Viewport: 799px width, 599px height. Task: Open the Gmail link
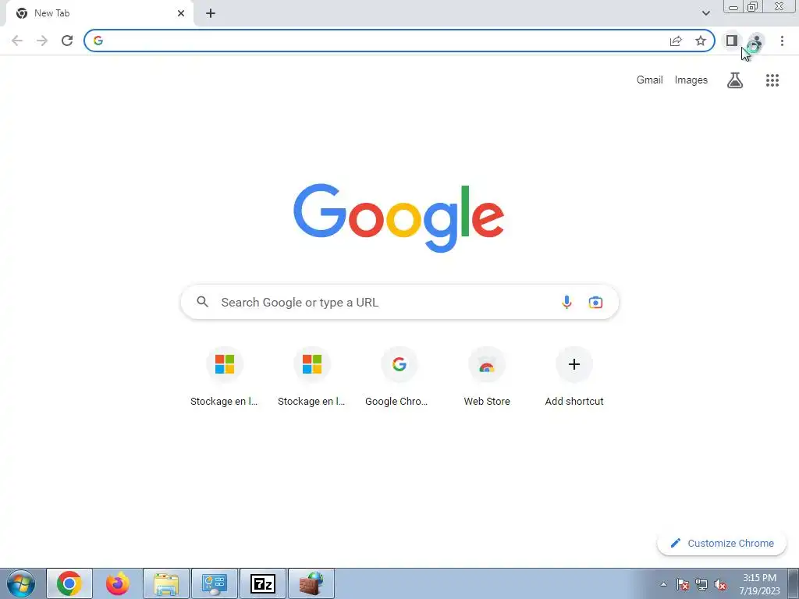tap(649, 80)
